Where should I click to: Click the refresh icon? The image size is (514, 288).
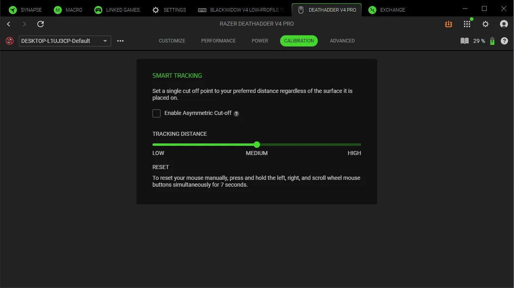point(41,24)
